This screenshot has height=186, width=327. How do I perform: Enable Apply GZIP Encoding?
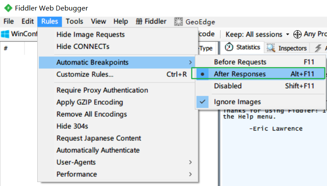click(x=118, y=102)
